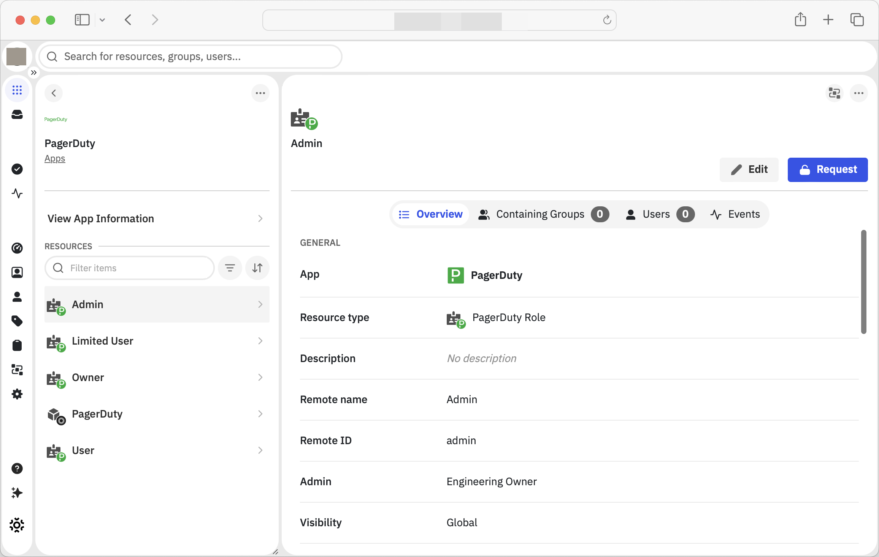879x557 pixels.
Task: Switch to the Overview tab
Action: click(x=431, y=214)
